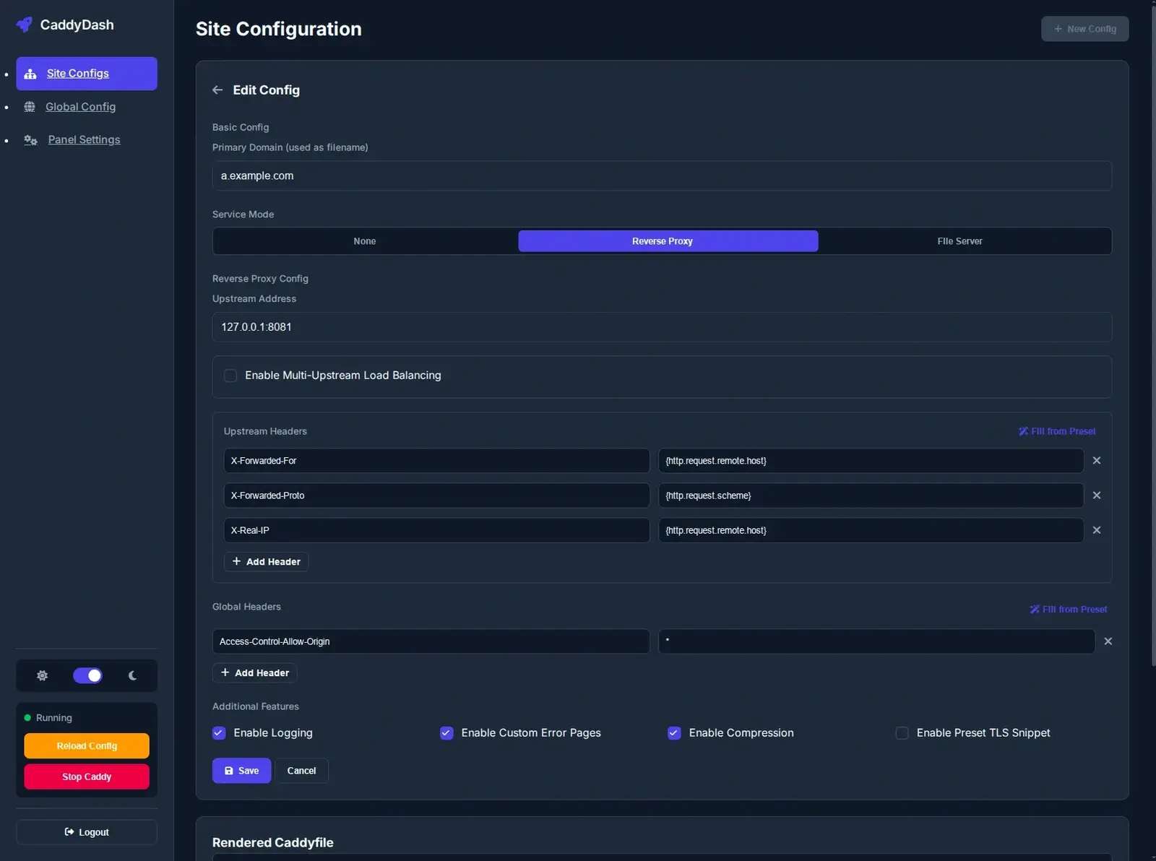Select the None service mode
The width and height of the screenshot is (1156, 861).
coord(365,241)
